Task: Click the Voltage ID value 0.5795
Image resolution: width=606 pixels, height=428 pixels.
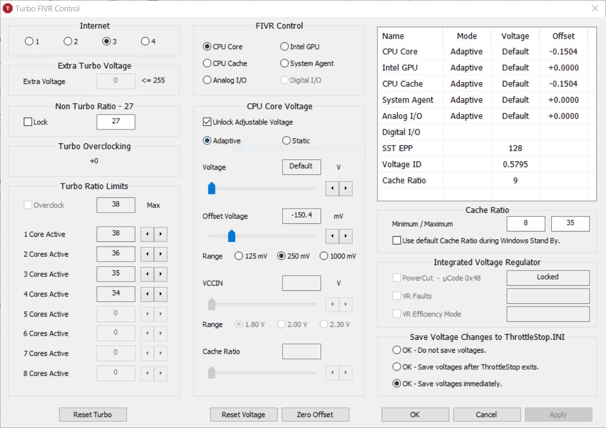Action: [515, 164]
